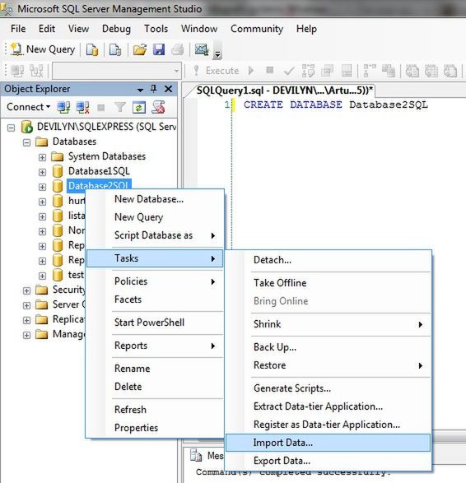The image size is (466, 483).
Task: Click the Stop icon in Object Explorer
Action: (x=100, y=108)
